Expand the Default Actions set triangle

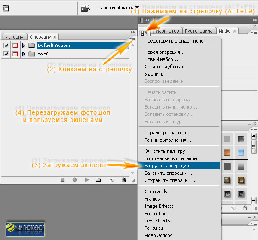click(24, 46)
